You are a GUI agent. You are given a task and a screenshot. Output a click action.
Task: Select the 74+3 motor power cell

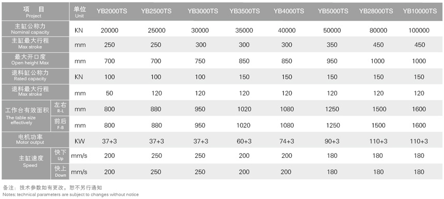pyautogui.click(x=287, y=141)
